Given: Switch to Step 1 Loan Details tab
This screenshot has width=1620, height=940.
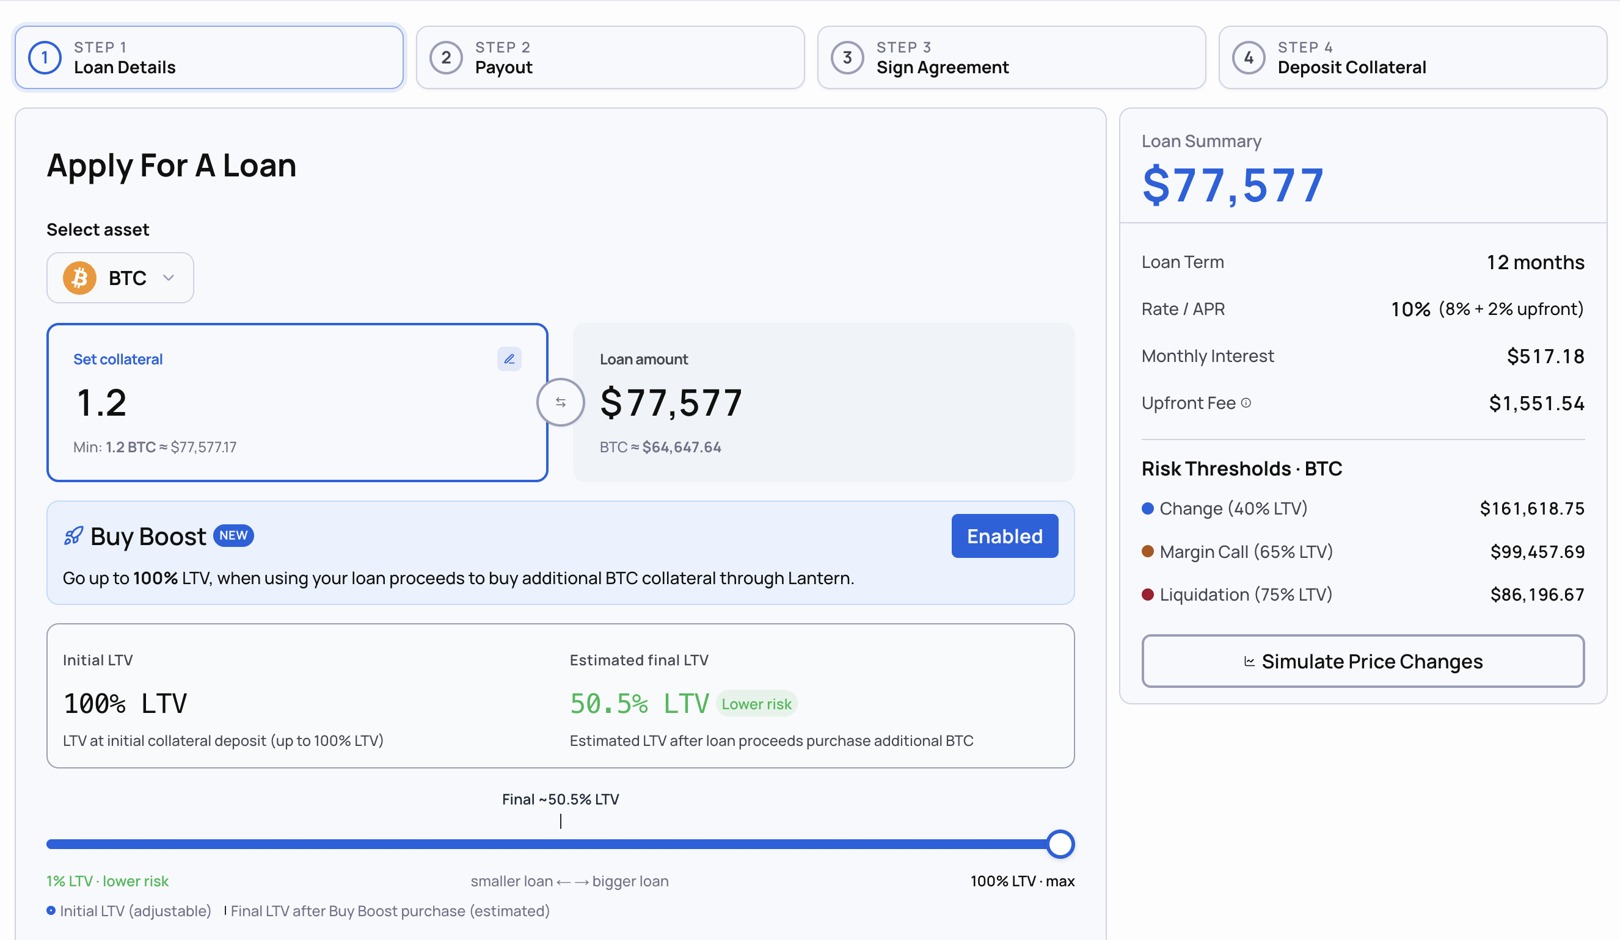Looking at the screenshot, I should pos(210,58).
